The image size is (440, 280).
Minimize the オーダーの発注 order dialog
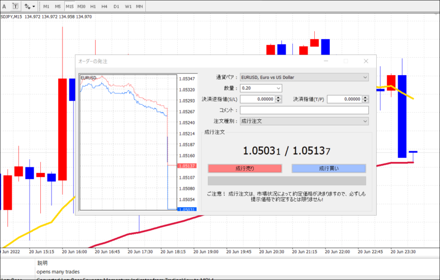(x=326, y=61)
